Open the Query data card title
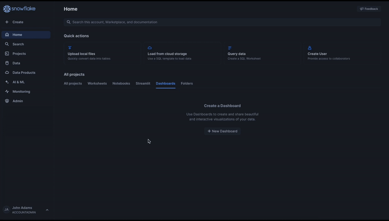The image size is (389, 221). [x=237, y=54]
